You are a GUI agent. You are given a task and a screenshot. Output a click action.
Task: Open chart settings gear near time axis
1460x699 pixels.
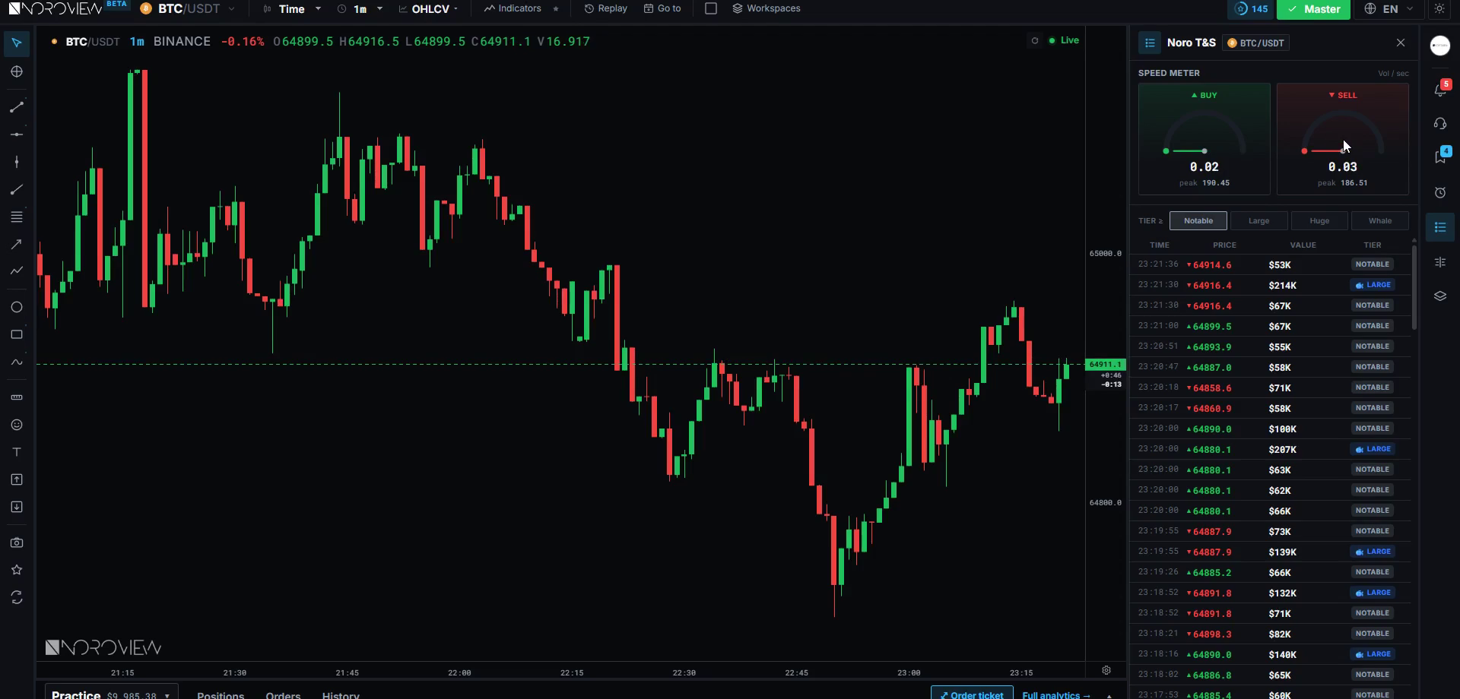click(x=1106, y=670)
